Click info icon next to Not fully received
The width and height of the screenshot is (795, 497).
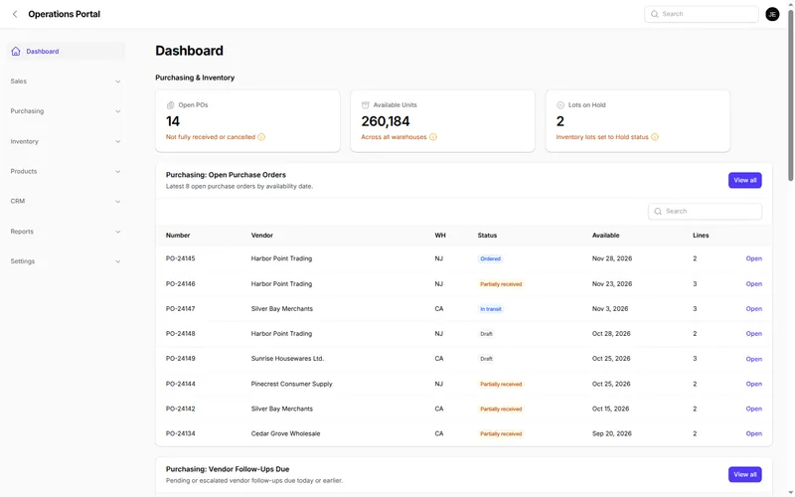point(261,137)
